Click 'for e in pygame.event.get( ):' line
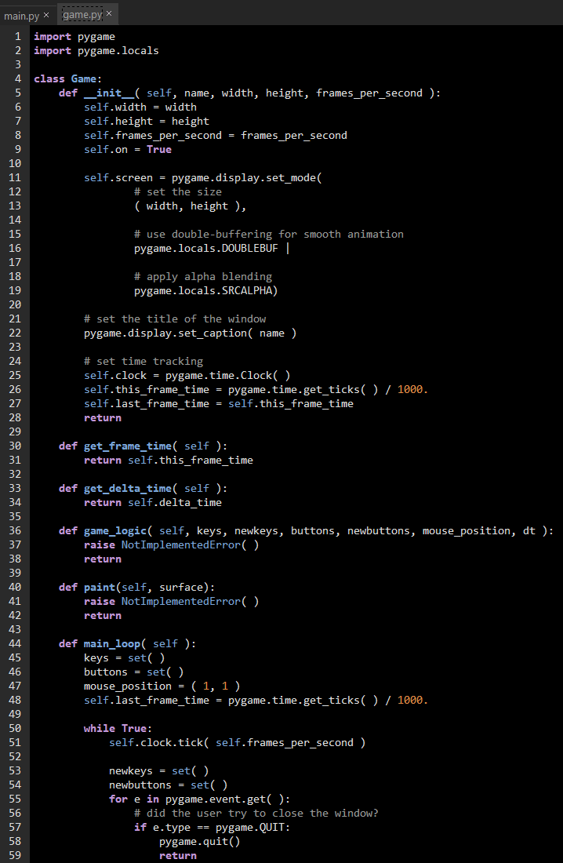Image resolution: width=563 pixels, height=863 pixels. 199,799
